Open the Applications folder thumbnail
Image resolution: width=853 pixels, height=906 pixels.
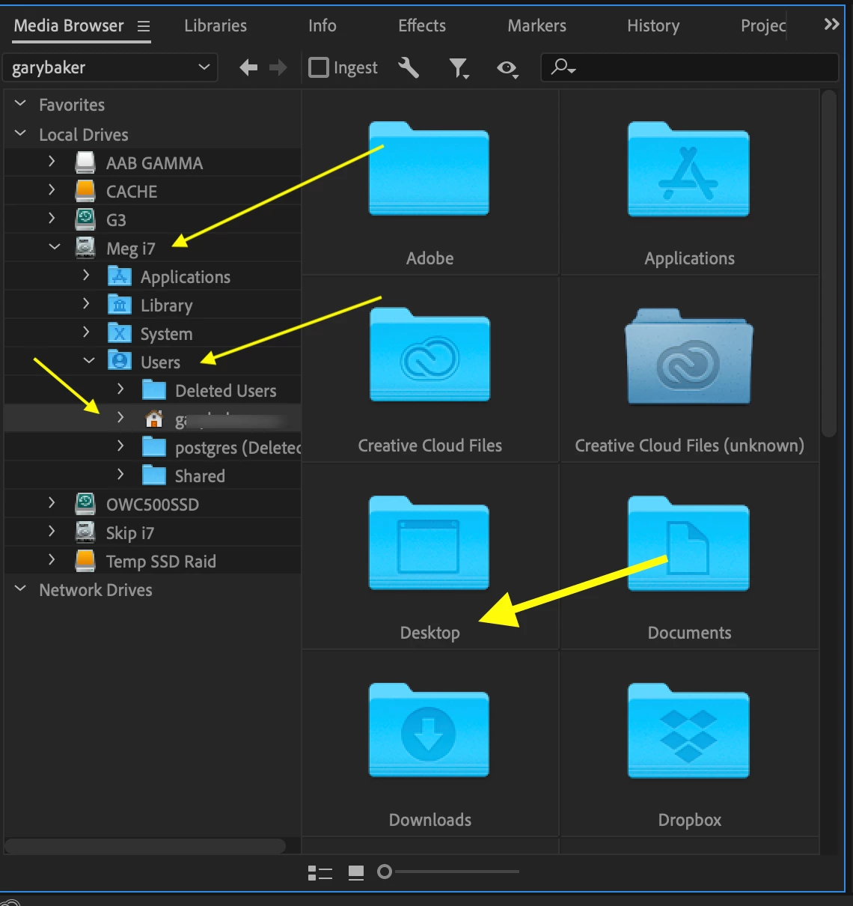[x=688, y=168]
